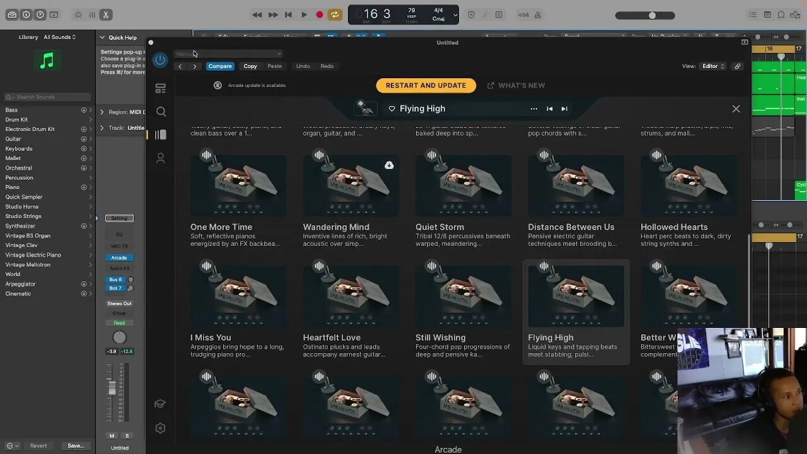Click Undo in the plug-in header
Image resolution: width=807 pixels, height=454 pixels.
(303, 66)
